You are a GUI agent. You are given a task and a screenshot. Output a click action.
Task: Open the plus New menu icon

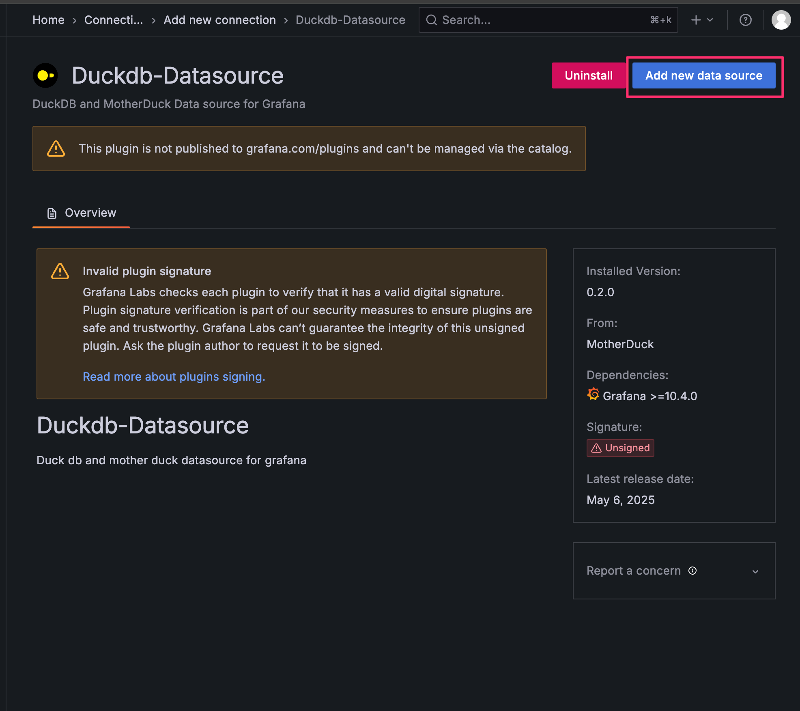(x=696, y=20)
